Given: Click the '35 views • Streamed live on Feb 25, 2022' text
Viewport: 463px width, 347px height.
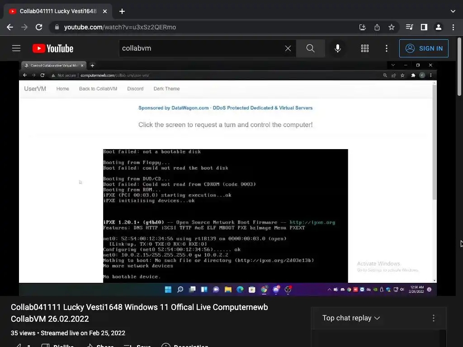Looking at the screenshot, I should pos(68,333).
